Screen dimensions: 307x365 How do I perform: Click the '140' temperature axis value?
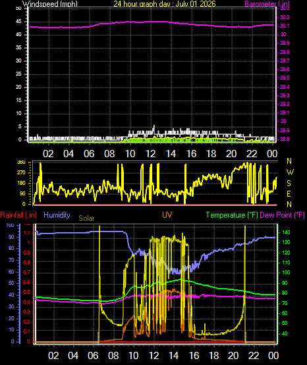286,232
